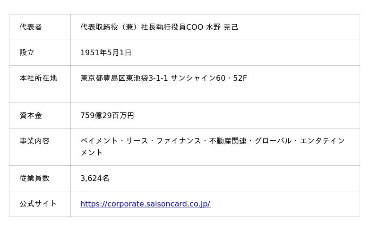Open the corporate.saisoncard.co.jp link
The image size is (378, 231).
[x=146, y=204]
